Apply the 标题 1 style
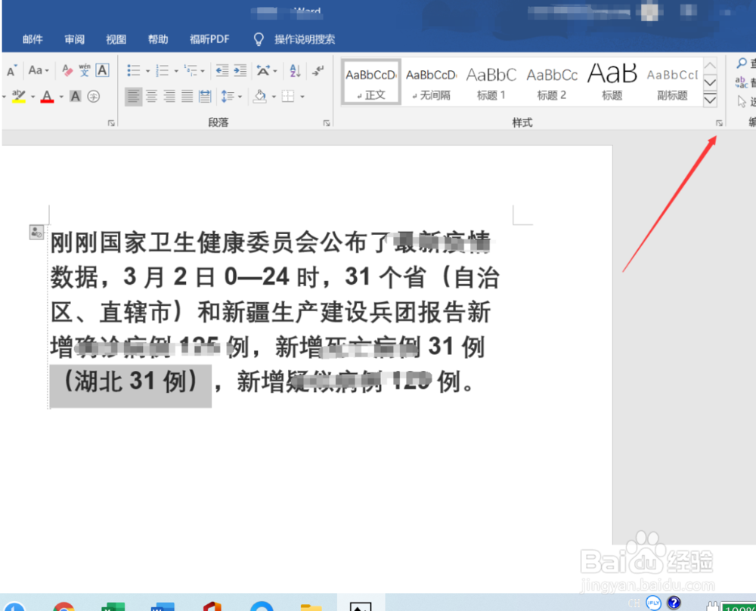Screen dimensions: 756x611 491,82
